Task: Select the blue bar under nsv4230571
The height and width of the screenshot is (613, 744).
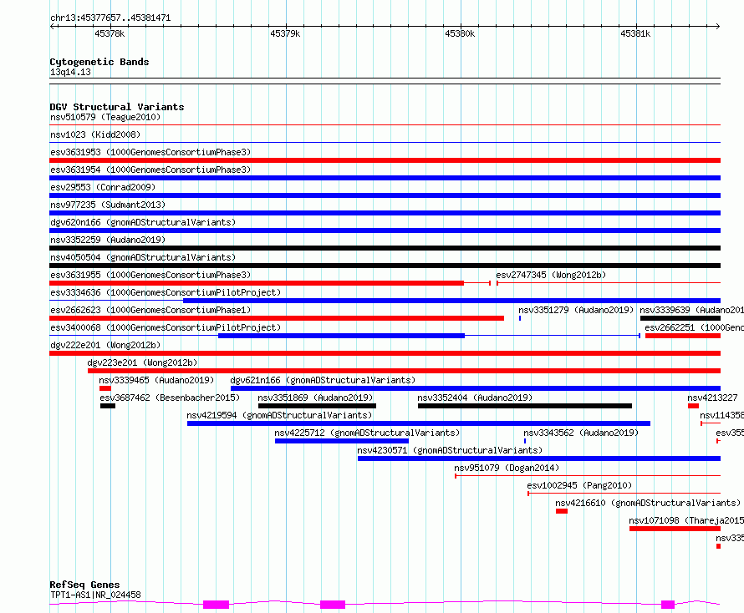Action: [539, 458]
